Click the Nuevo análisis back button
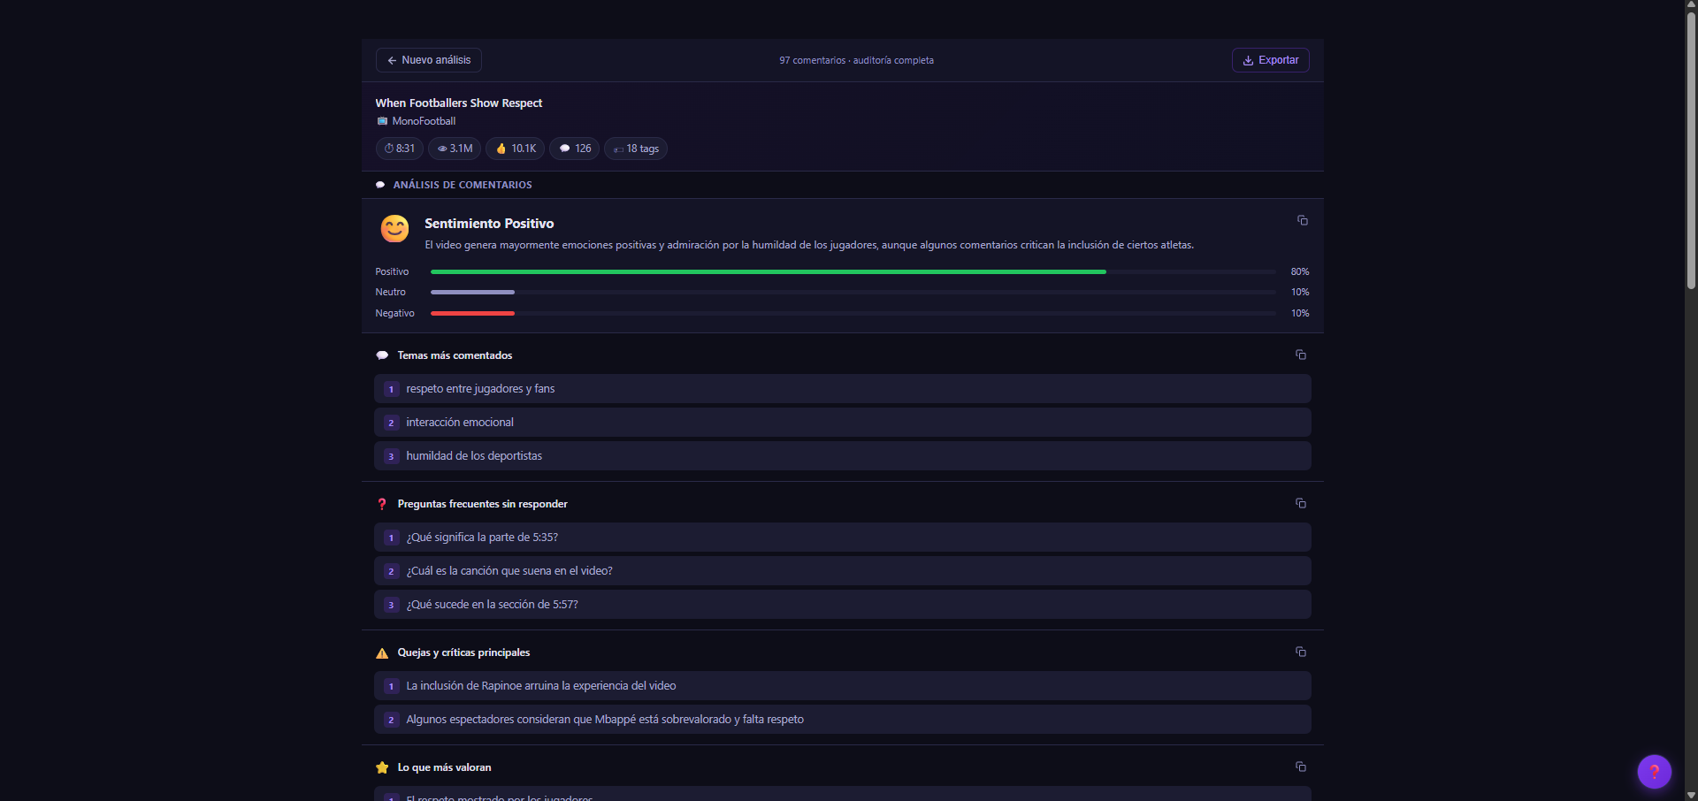This screenshot has height=801, width=1698. (x=429, y=60)
